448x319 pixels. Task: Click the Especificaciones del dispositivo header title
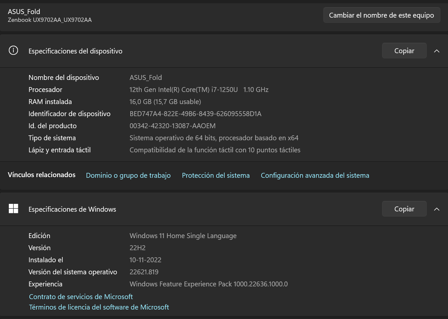pyautogui.click(x=75, y=51)
